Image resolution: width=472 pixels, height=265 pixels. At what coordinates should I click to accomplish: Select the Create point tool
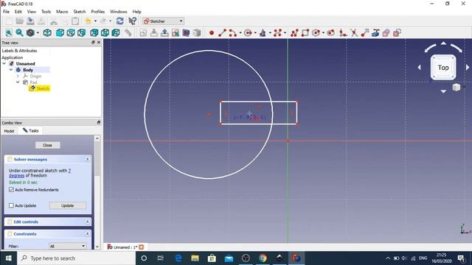[x=212, y=32]
